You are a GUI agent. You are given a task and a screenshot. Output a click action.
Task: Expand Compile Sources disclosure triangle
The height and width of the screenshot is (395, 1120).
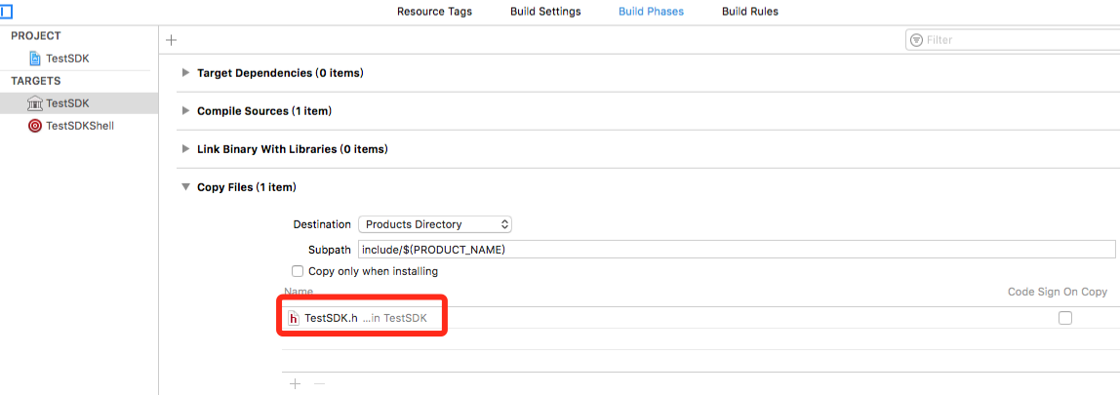point(185,111)
